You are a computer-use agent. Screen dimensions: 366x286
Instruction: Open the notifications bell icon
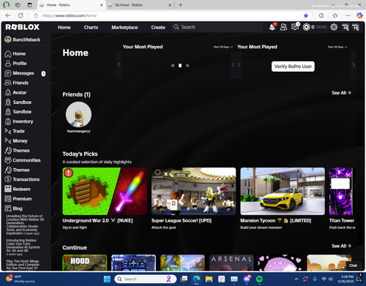[x=272, y=27]
